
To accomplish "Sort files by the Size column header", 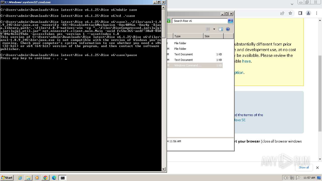I will (x=213, y=36).
